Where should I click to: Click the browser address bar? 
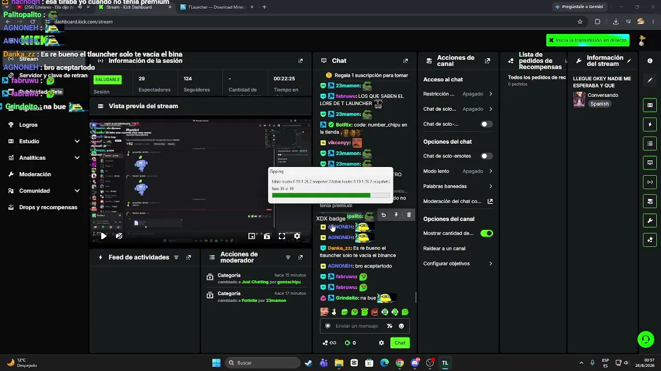[310, 22]
